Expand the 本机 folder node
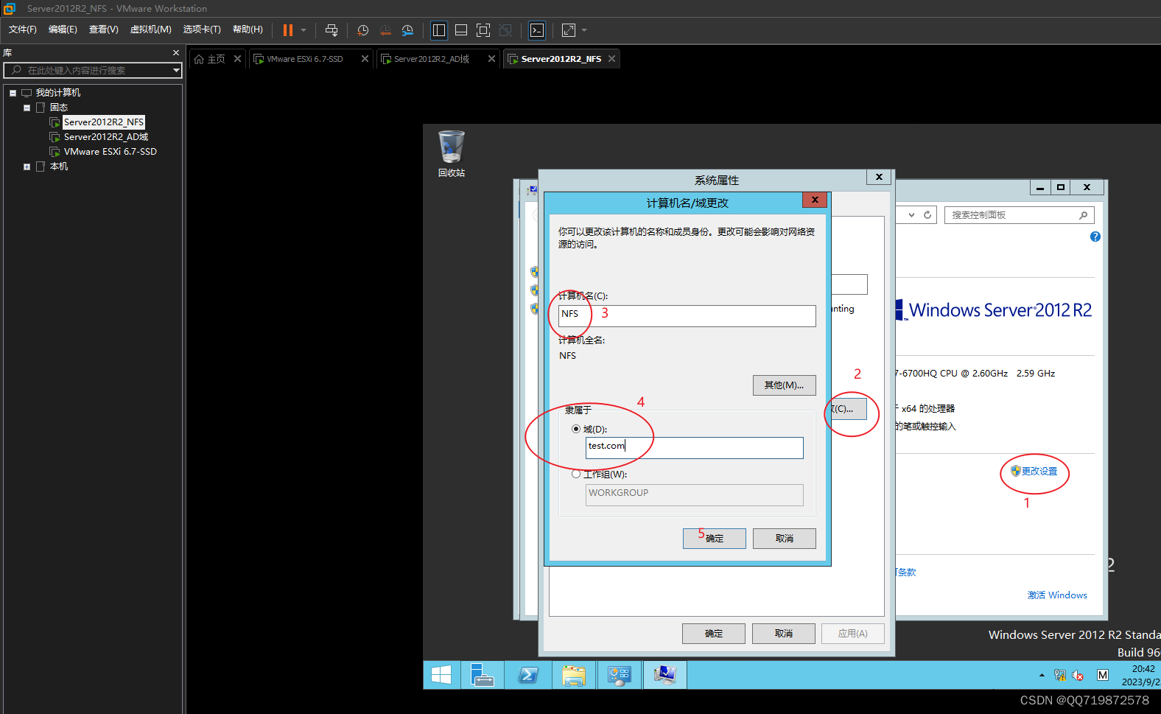This screenshot has width=1161, height=714. 27,167
